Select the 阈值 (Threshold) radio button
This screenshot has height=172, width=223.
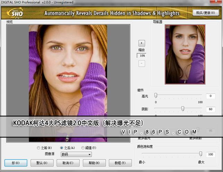[x=83, y=148]
